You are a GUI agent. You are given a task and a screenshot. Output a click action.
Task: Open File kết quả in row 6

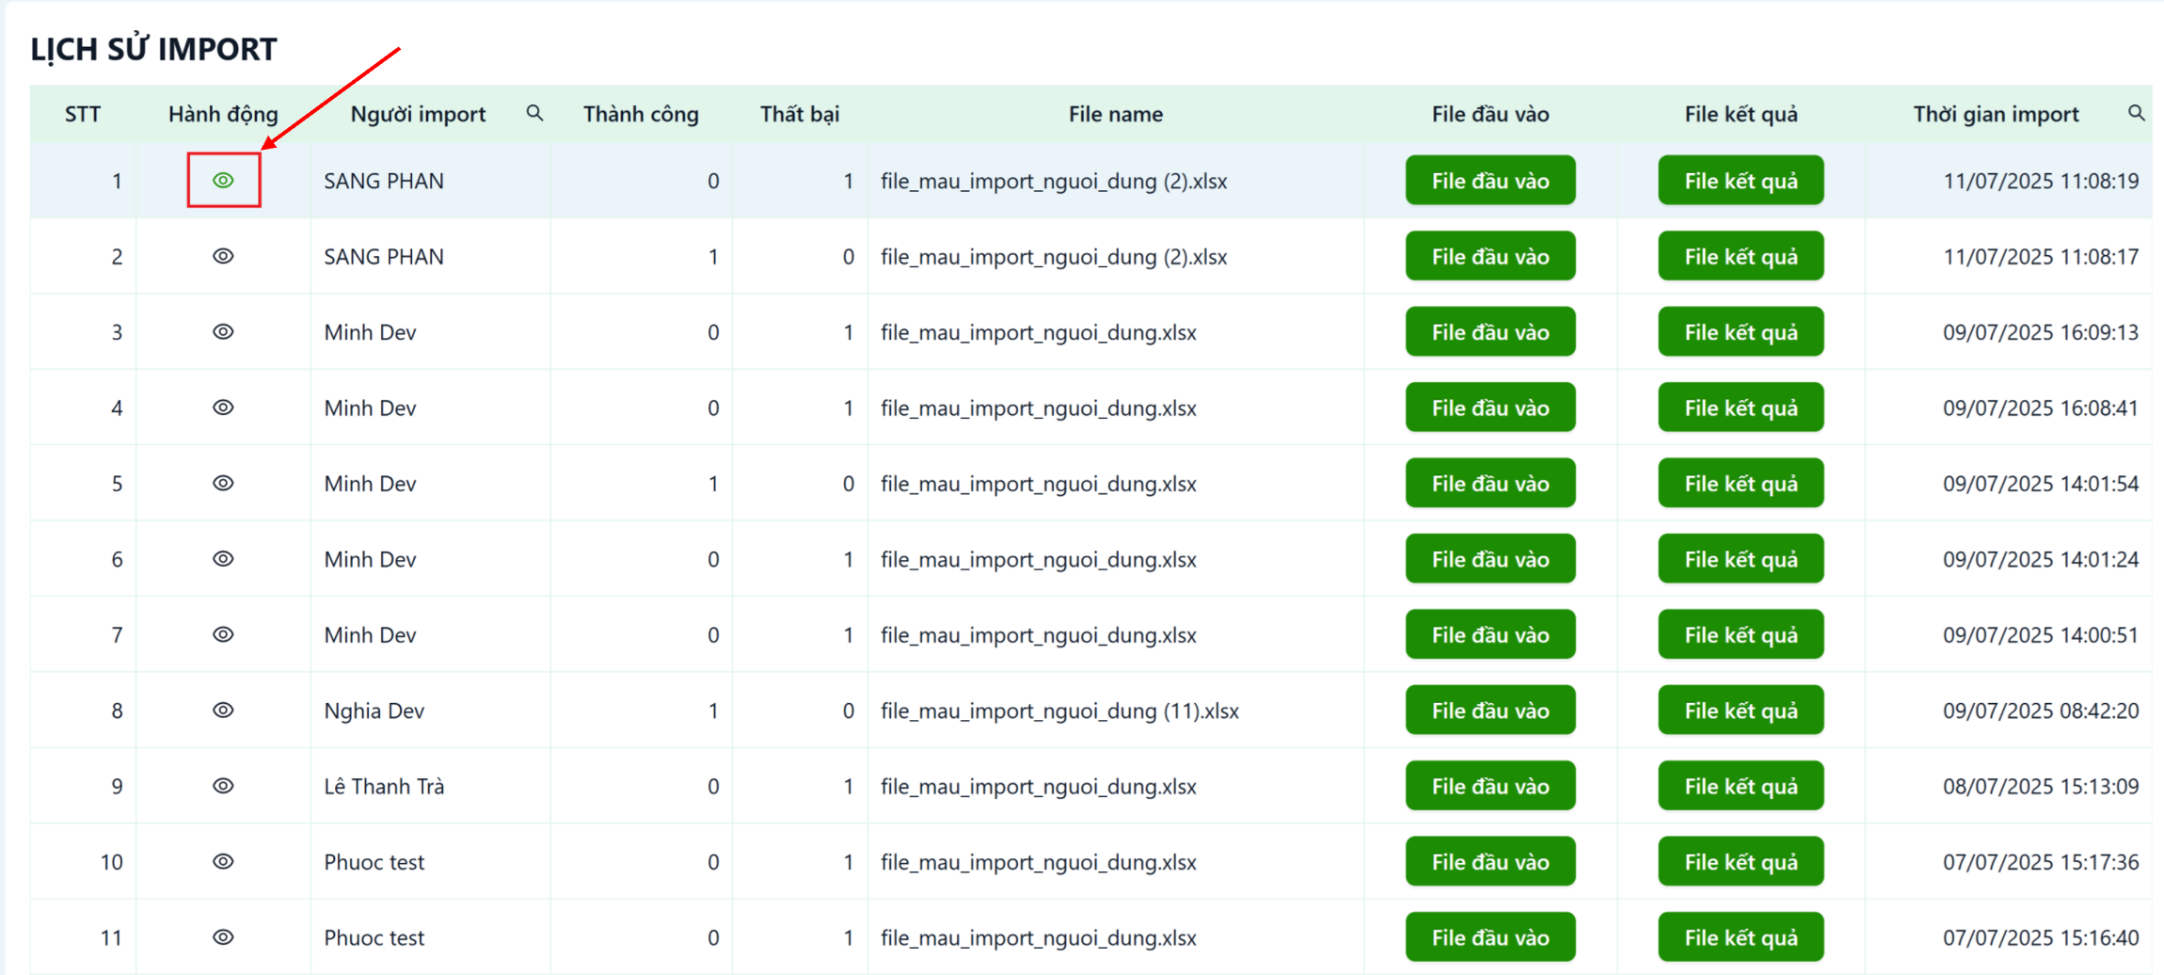point(1741,559)
